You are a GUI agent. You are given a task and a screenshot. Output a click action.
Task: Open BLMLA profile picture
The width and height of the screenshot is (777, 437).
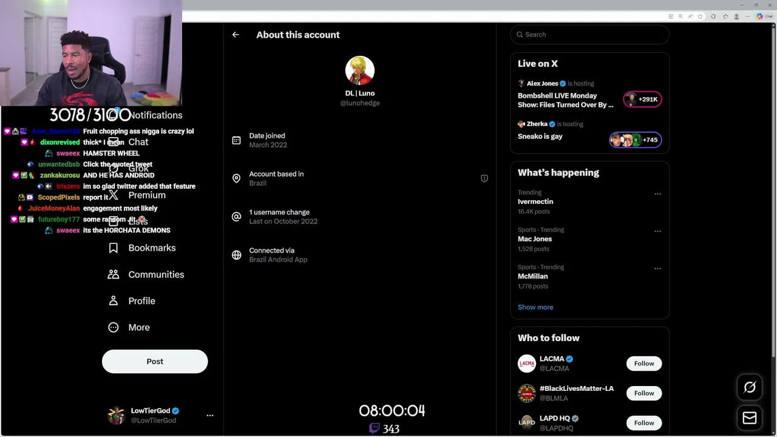(x=527, y=393)
